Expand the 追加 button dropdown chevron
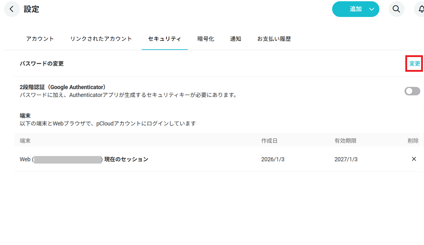 coord(372,9)
